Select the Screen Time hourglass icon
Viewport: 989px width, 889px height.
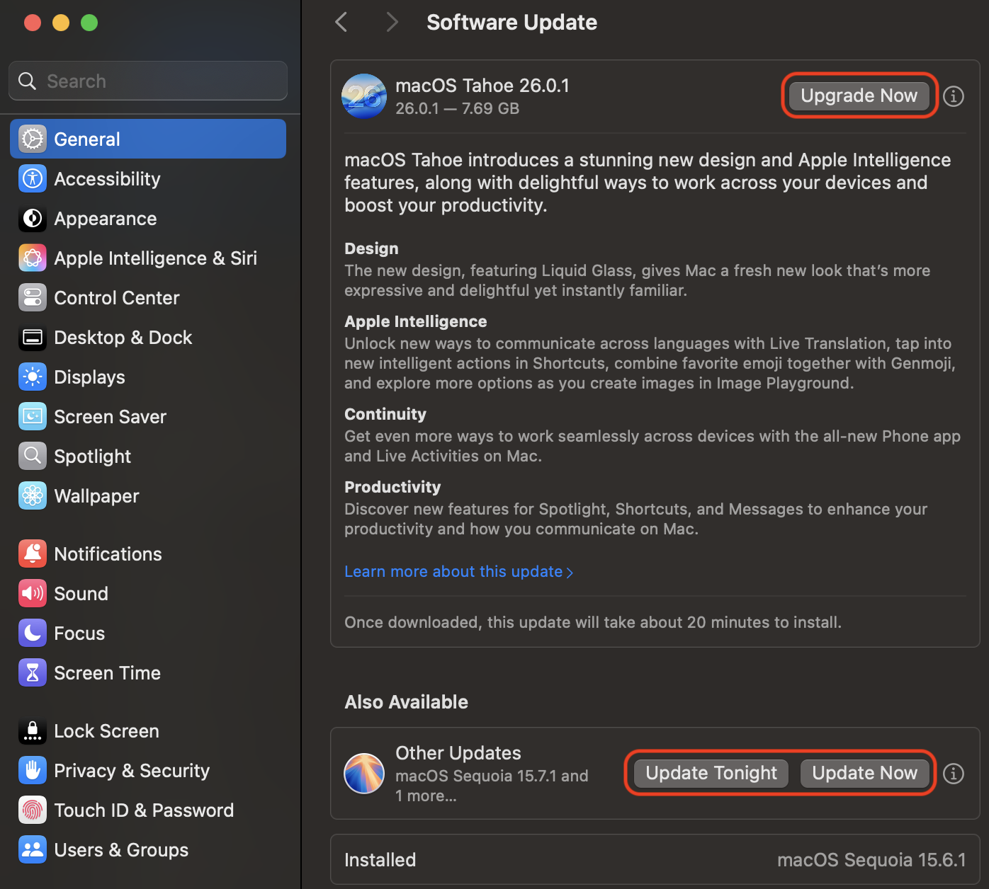[x=33, y=672]
